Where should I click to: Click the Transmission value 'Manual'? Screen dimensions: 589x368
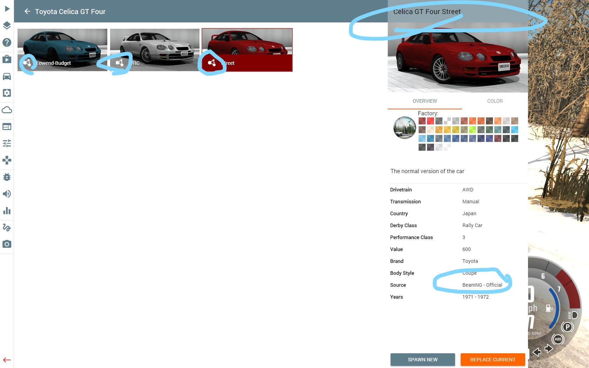(x=470, y=202)
